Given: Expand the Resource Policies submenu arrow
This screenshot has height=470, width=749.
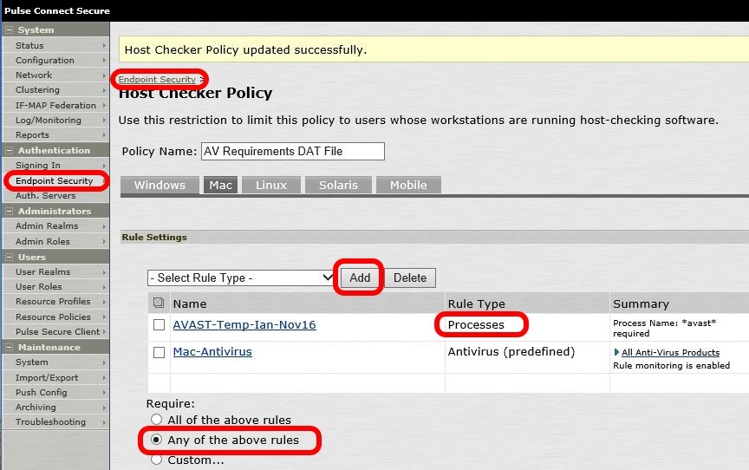Looking at the screenshot, I should [104, 317].
